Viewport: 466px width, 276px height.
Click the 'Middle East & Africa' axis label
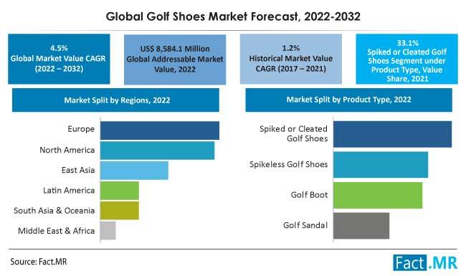tap(56, 231)
